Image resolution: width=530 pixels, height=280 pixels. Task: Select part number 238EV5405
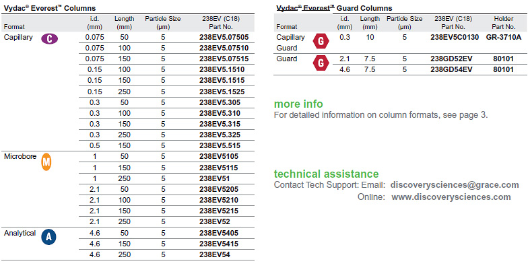pyautogui.click(x=219, y=233)
